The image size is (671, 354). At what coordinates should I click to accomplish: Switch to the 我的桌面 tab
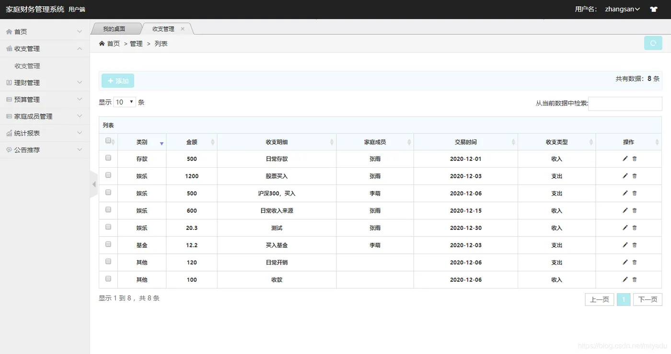115,29
